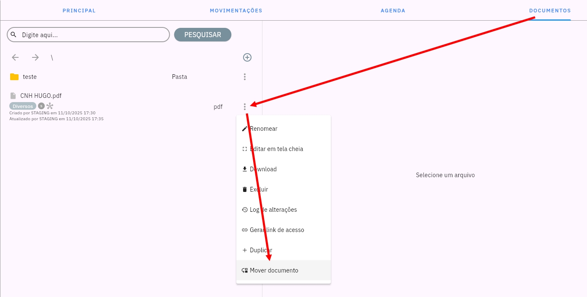The image size is (587, 297).
Task: Choose Editar em tela cheia
Action: click(276, 149)
